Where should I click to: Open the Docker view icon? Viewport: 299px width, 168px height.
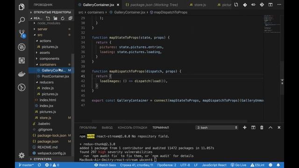coord(21,74)
